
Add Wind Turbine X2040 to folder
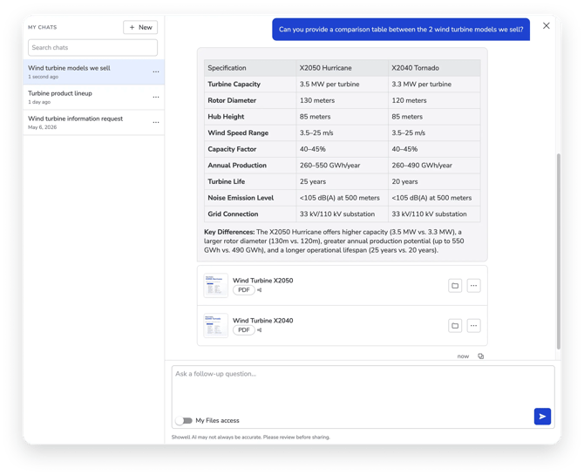455,326
